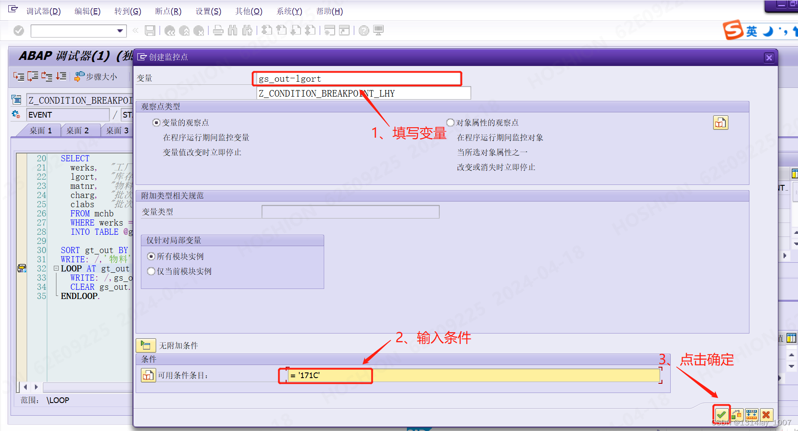
Task: Click the green Back arrow icon in toolbar
Action: click(170, 31)
